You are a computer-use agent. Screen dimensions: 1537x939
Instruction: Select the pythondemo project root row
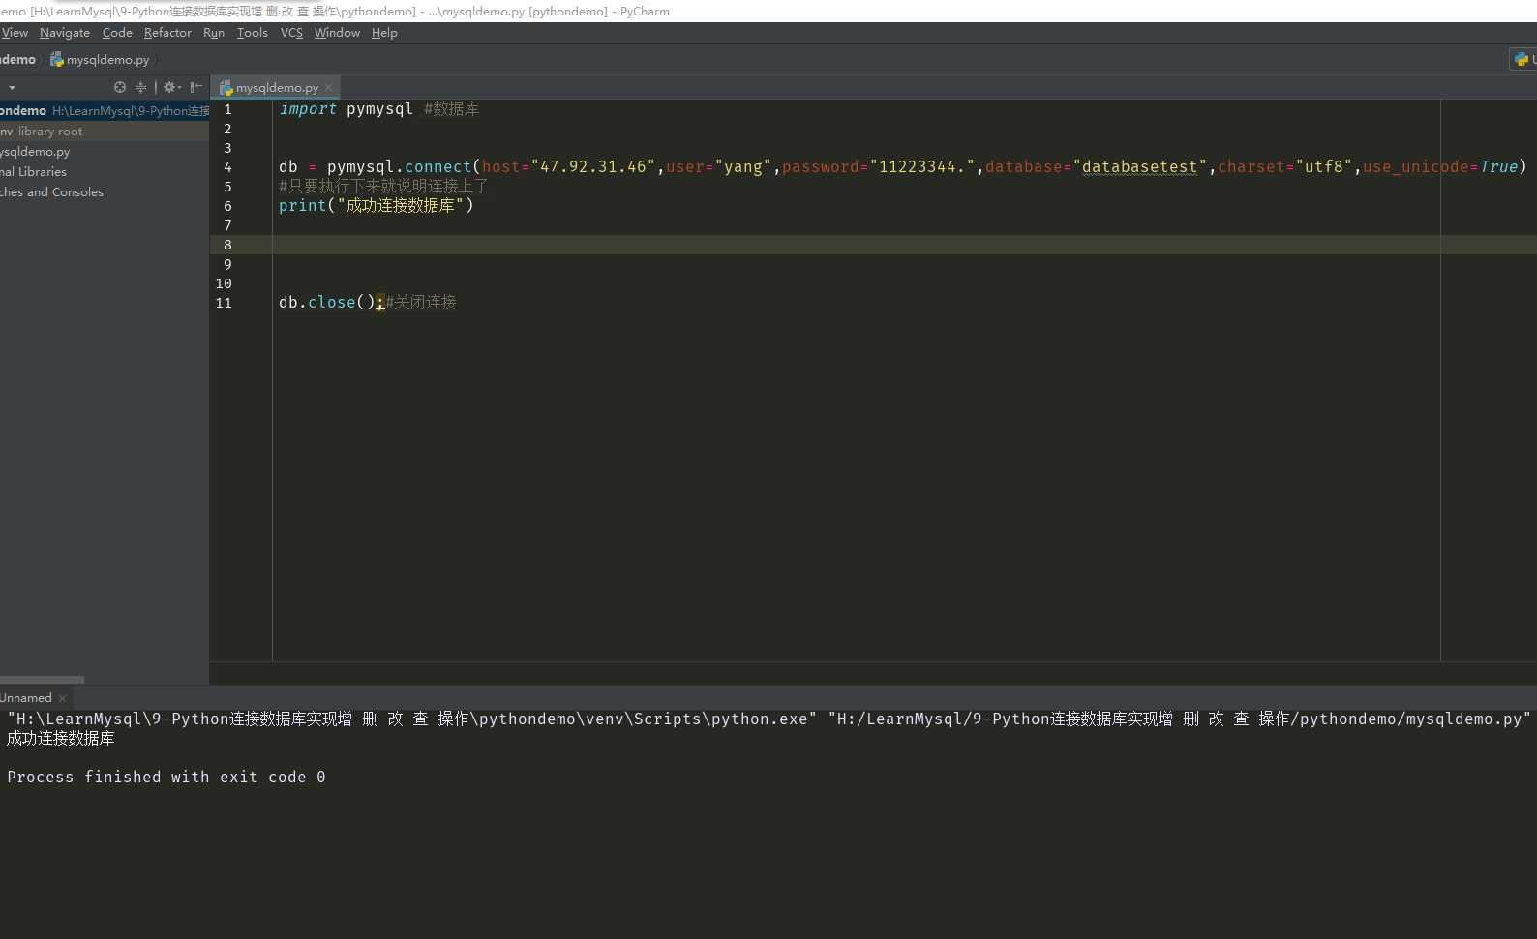(x=105, y=111)
